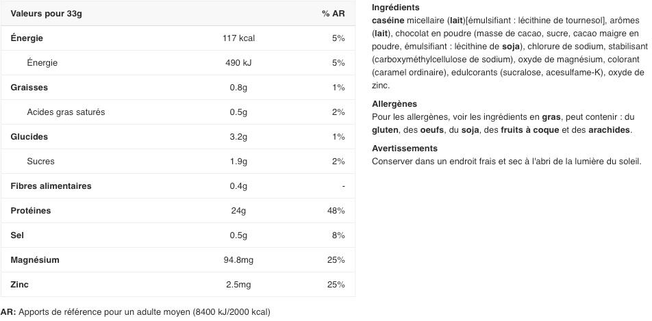This screenshot has height=321, width=652.
Task: Click the "Valeurs pour 33g" table header
Action: click(x=47, y=14)
